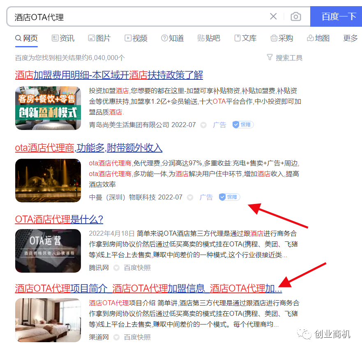Select the 网页 tab

coord(26,38)
